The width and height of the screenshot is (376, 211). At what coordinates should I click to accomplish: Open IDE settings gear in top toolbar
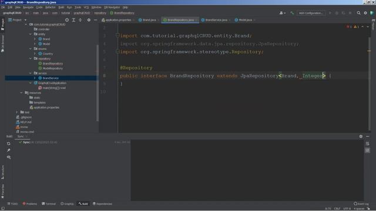(365, 13)
